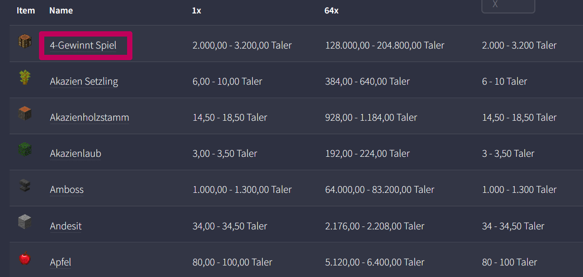583x277 pixels.
Task: Focus the custom quantity X input field
Action: (x=508, y=5)
